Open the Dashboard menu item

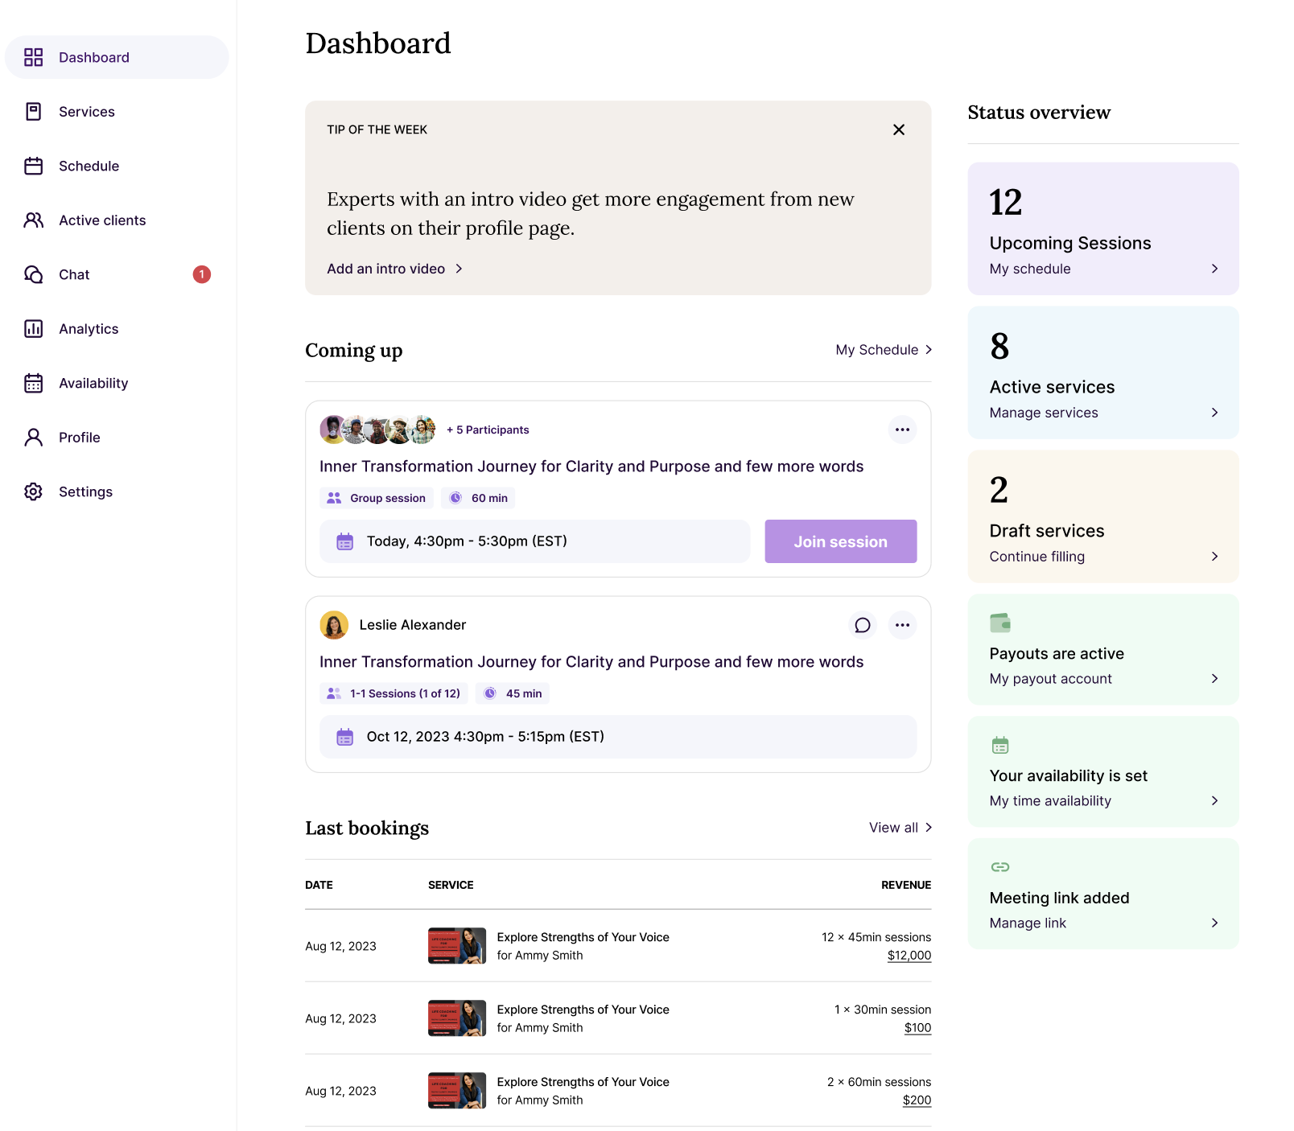coord(117,57)
